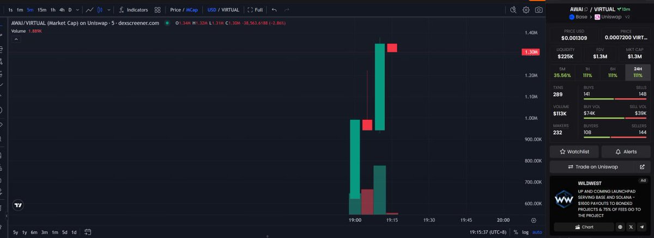This screenshot has height=238, width=654.
Task: Open the Alerts button
Action: (626, 152)
